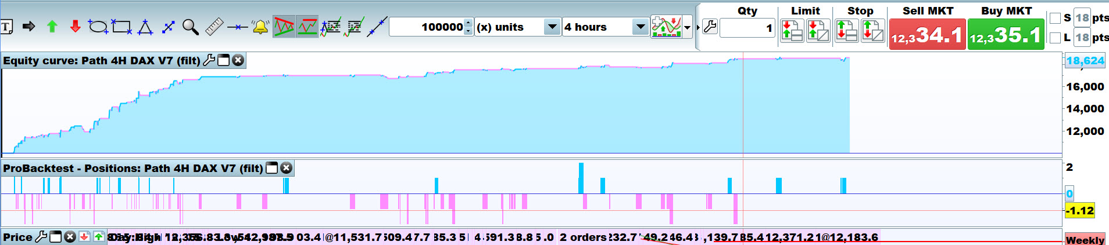Click the ProBacktest Positions panel title

pyautogui.click(x=133, y=169)
